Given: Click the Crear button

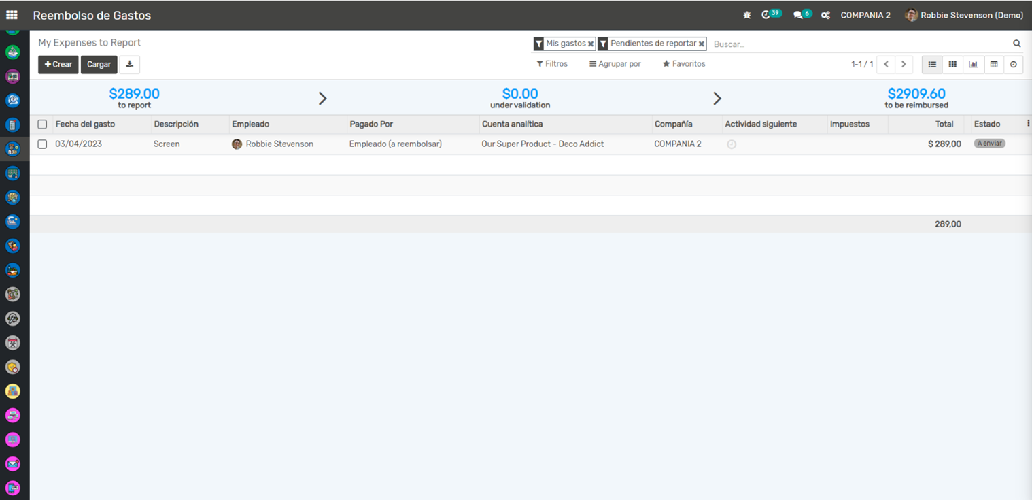Looking at the screenshot, I should (58, 65).
